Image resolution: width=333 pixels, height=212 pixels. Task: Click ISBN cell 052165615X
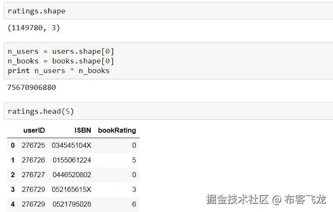click(71, 189)
